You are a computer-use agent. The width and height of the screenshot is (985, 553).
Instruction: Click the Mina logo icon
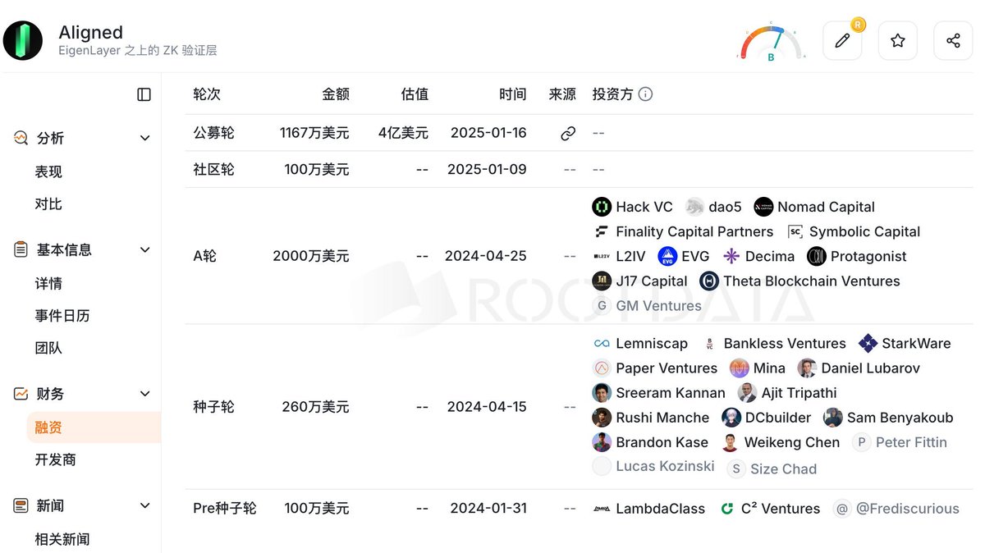pyautogui.click(x=740, y=368)
